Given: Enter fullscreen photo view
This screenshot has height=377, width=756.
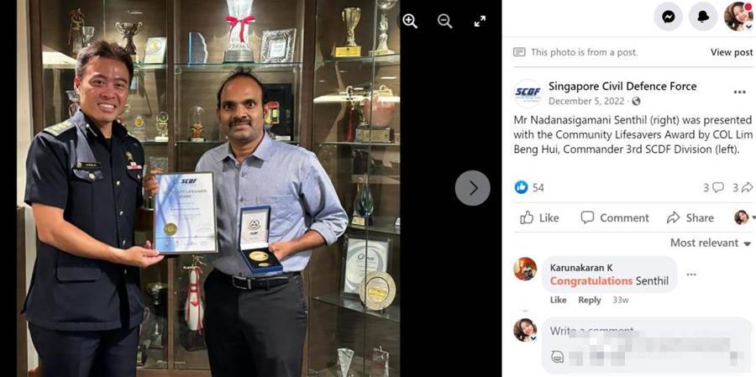Looking at the screenshot, I should pos(480,21).
